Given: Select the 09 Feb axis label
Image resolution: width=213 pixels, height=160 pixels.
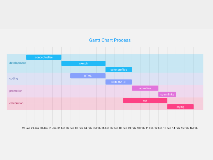Looking at the screenshot, I should 132,128.
